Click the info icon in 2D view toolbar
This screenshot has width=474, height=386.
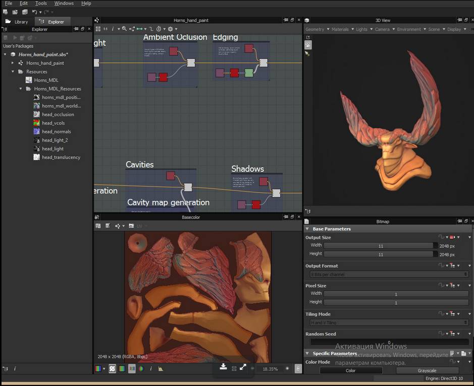click(x=151, y=369)
